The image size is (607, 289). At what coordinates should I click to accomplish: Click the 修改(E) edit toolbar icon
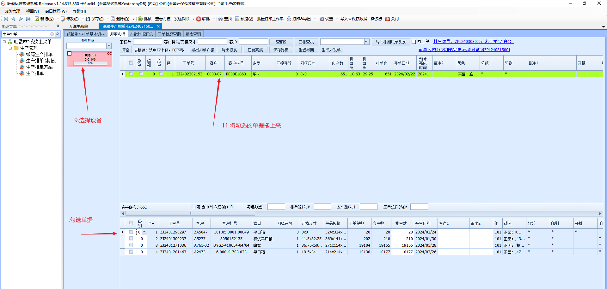63,19
